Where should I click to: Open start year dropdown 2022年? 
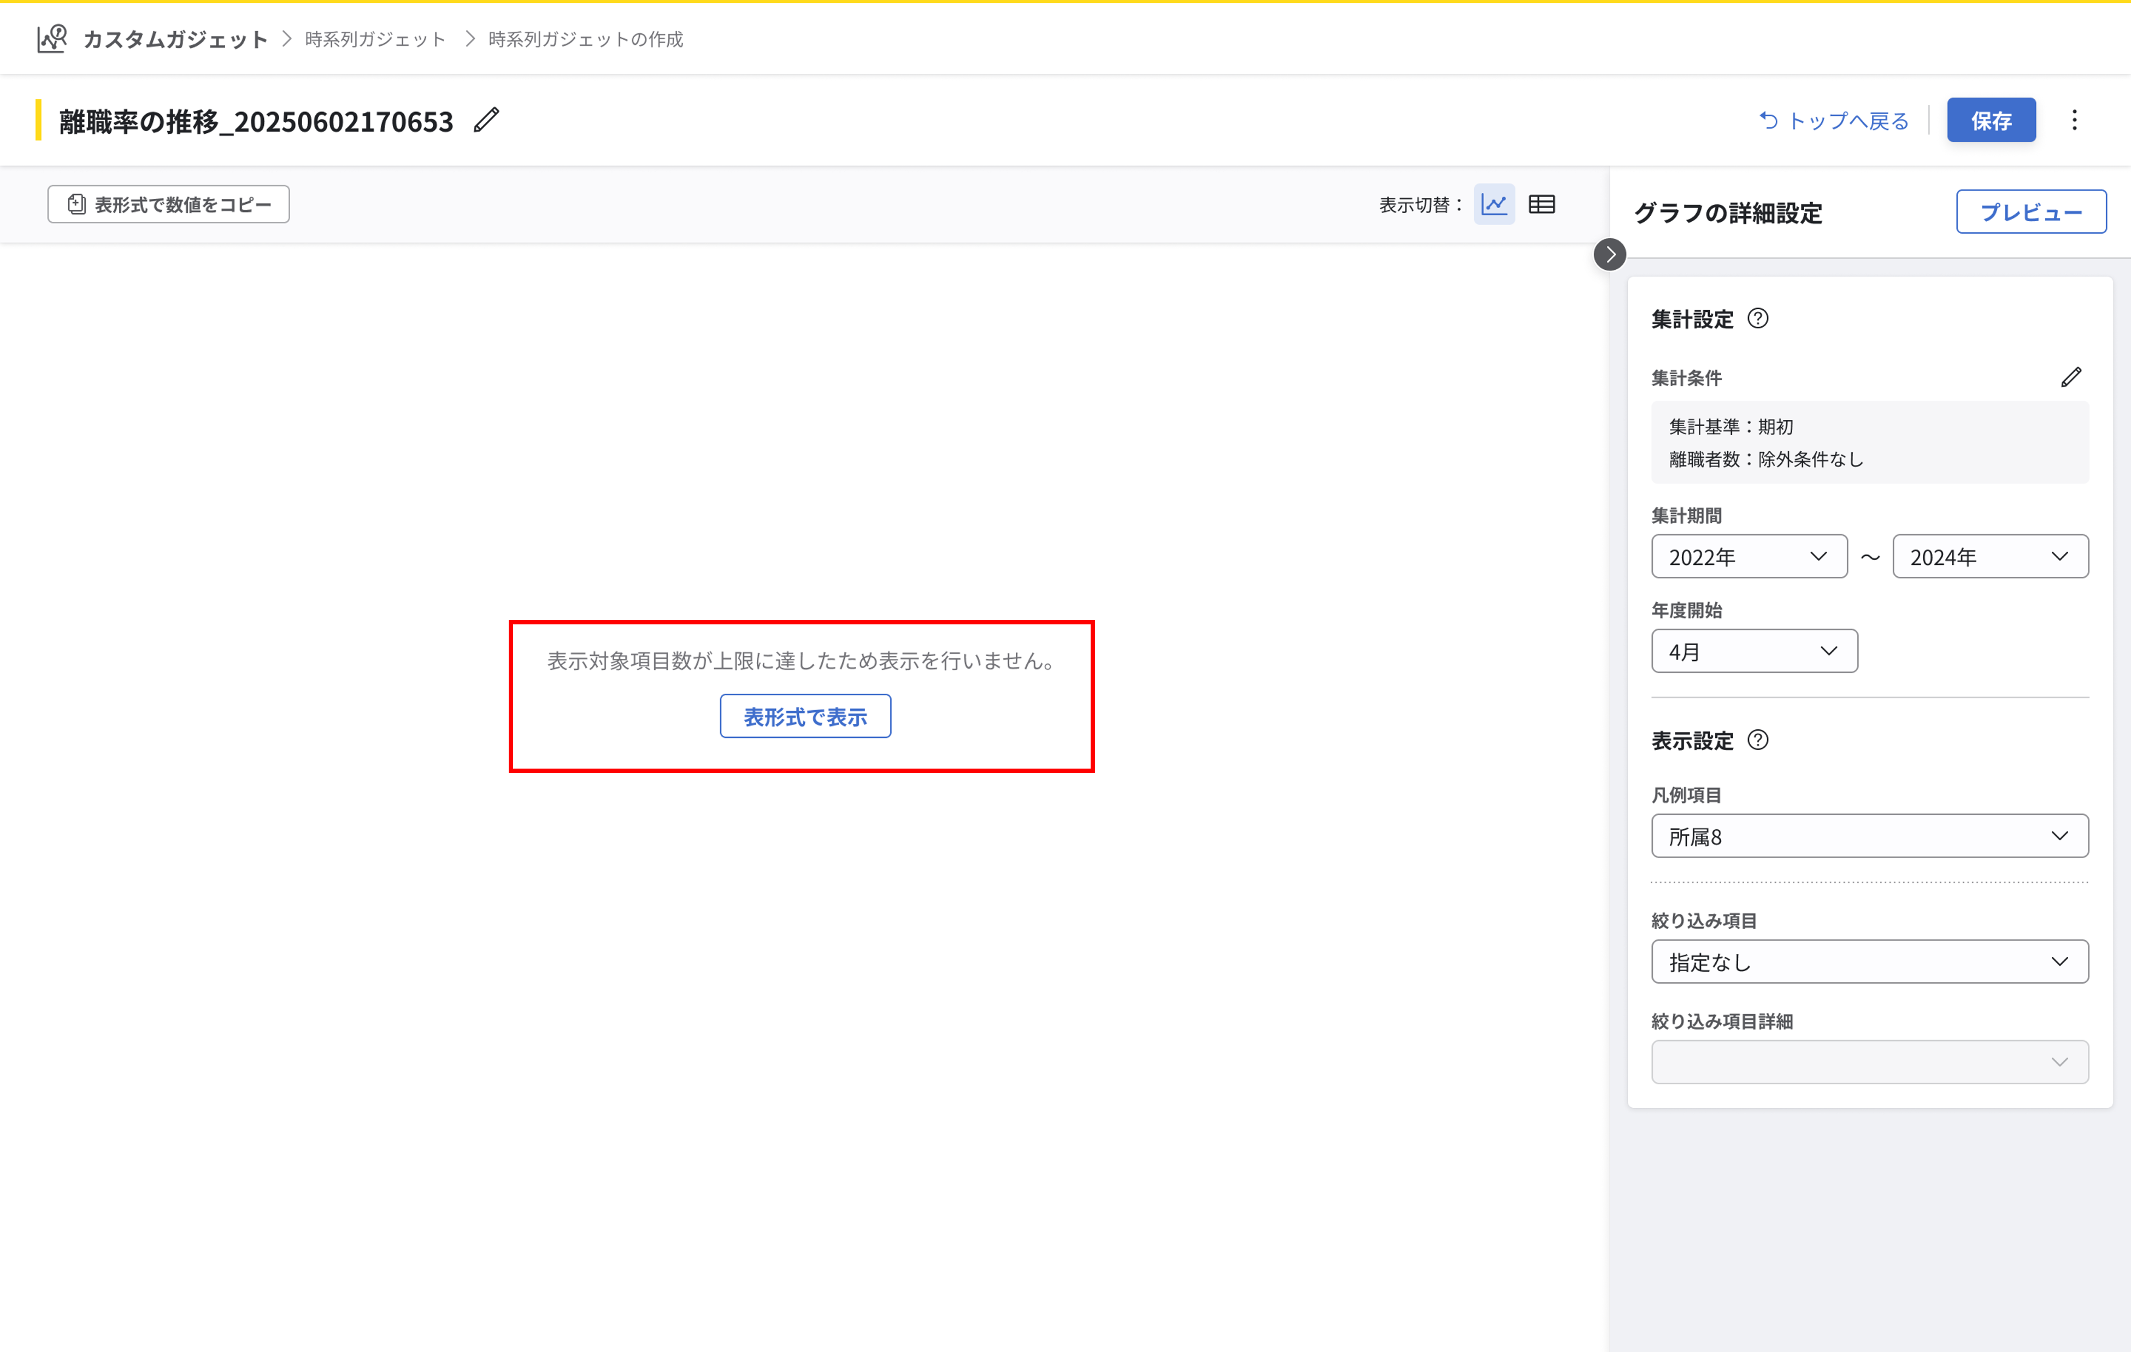coord(1749,557)
